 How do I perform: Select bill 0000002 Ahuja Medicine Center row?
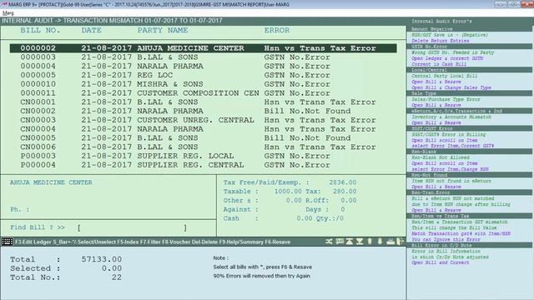(203, 48)
